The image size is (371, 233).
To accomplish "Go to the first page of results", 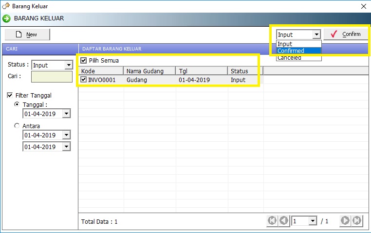I will pyautogui.click(x=272, y=221).
